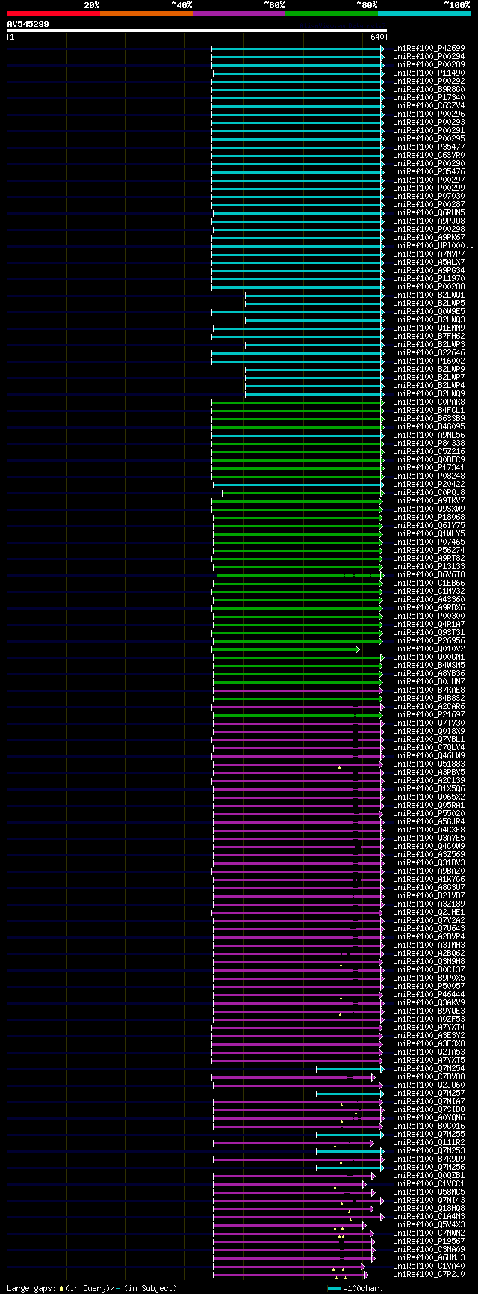The image size is (478, 1294).
Task: Click the green ~80% identity legend bar
Action: (332, 13)
